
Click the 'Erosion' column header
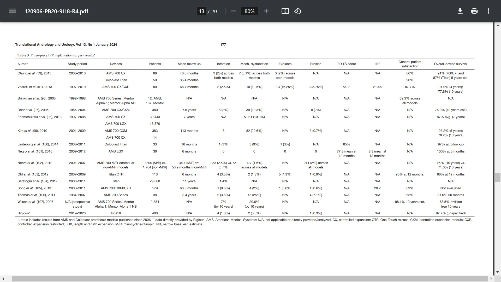point(316,64)
